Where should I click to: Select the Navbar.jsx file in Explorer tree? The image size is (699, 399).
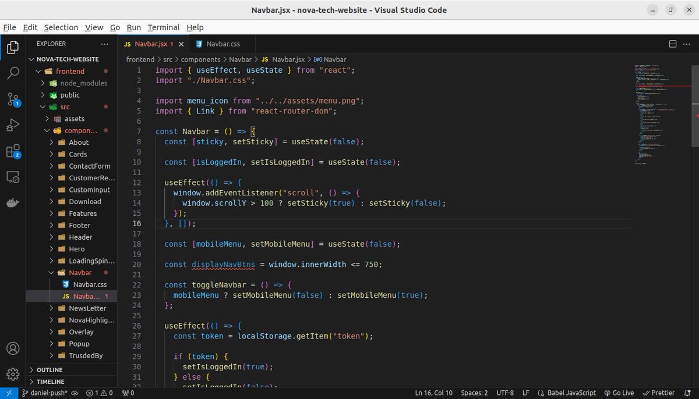coord(72,297)
